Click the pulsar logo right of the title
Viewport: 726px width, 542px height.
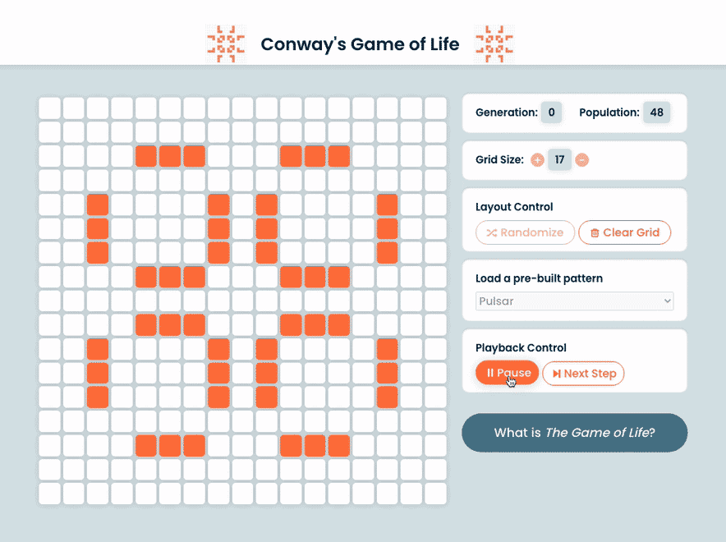point(494,44)
